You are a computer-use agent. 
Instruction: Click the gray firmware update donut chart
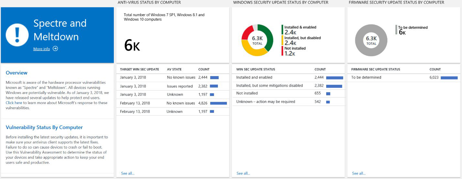tap(371, 40)
